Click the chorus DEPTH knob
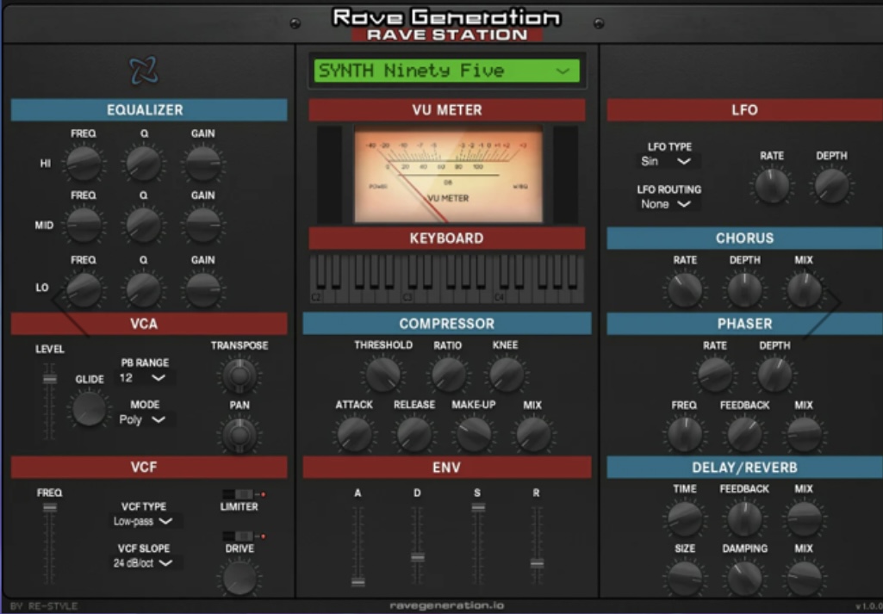The width and height of the screenshot is (883, 614). pyautogui.click(x=744, y=290)
